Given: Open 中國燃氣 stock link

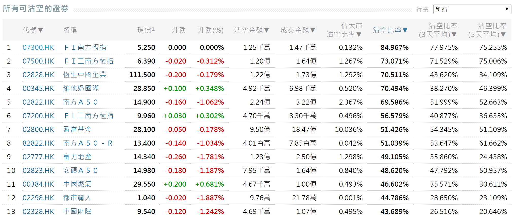Looking at the screenshot, I should [77, 184].
